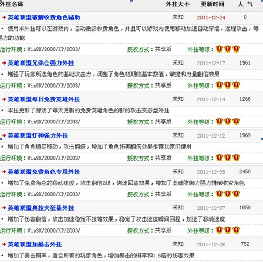Click last crown icon in 2011-12-24 entry rating

point(236,49)
